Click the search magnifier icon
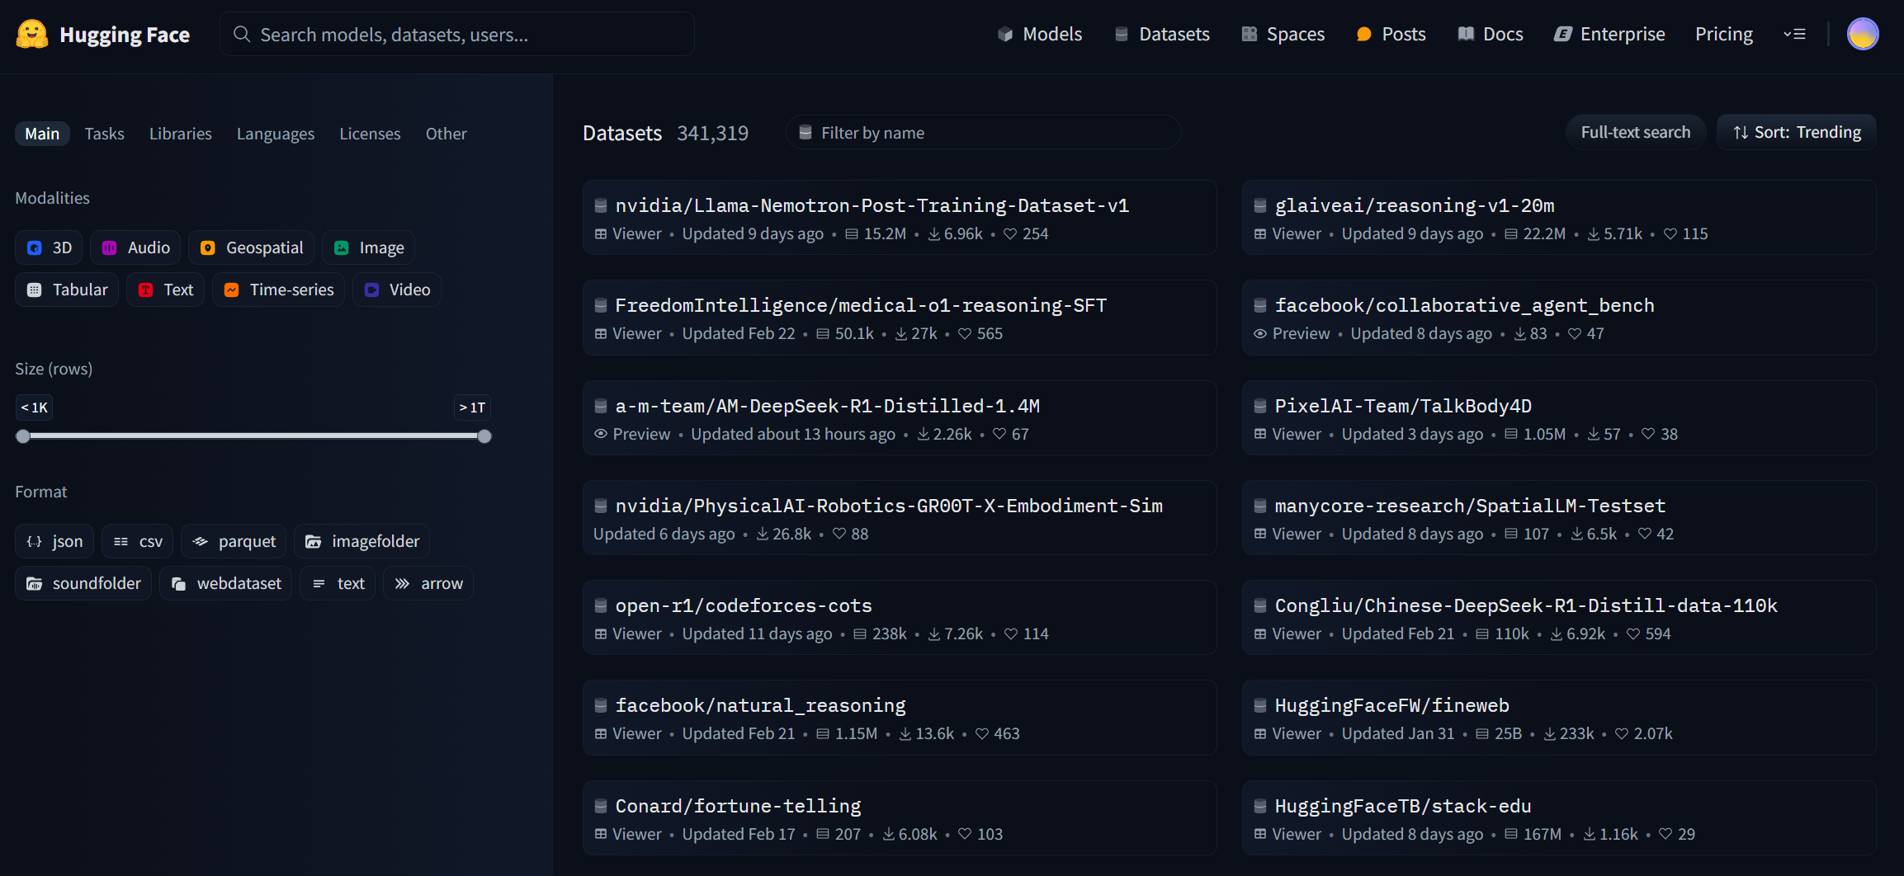 point(242,34)
